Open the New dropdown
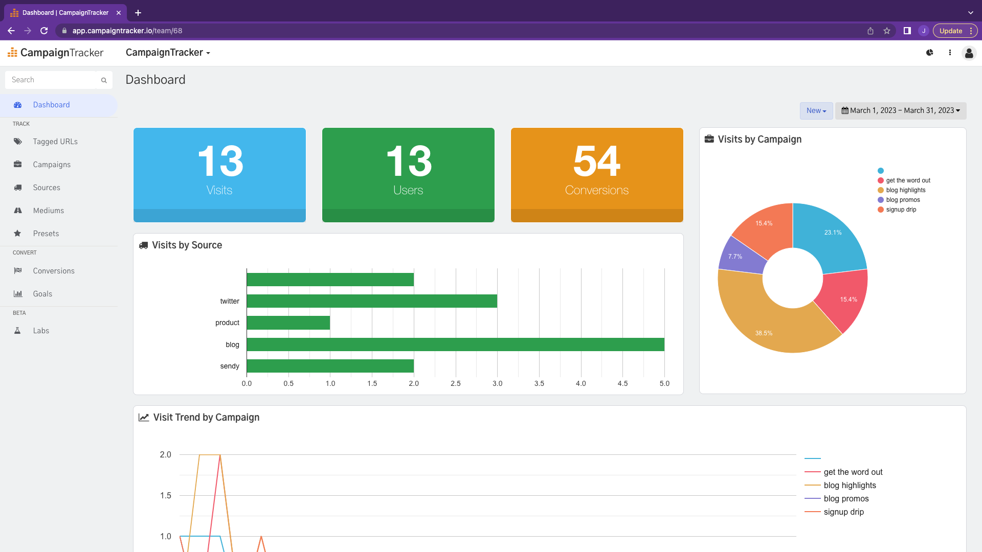Image resolution: width=982 pixels, height=552 pixels. [816, 110]
